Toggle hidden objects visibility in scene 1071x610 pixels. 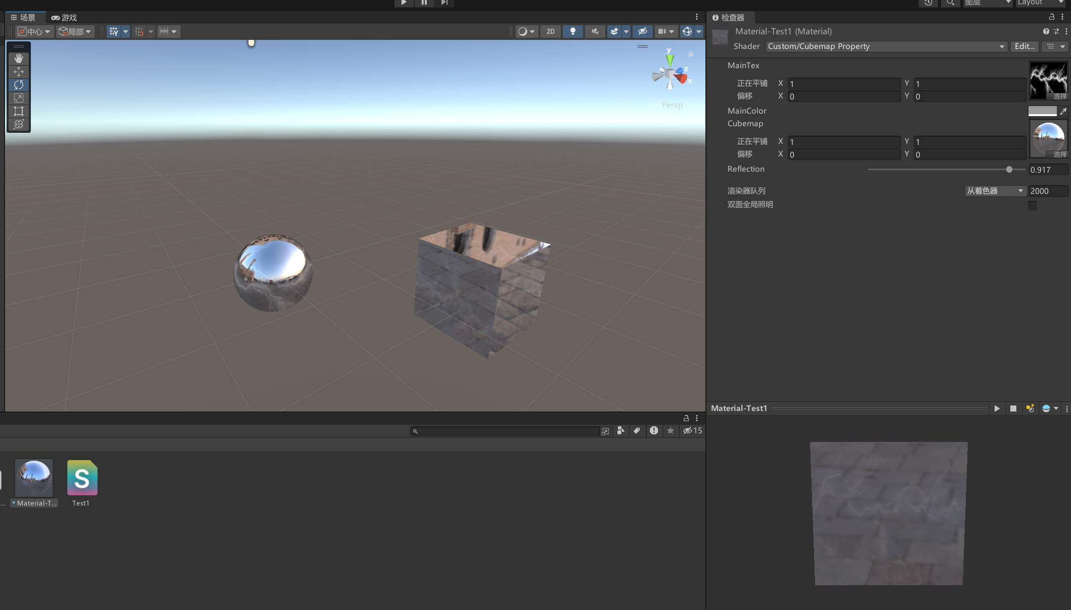click(x=643, y=31)
